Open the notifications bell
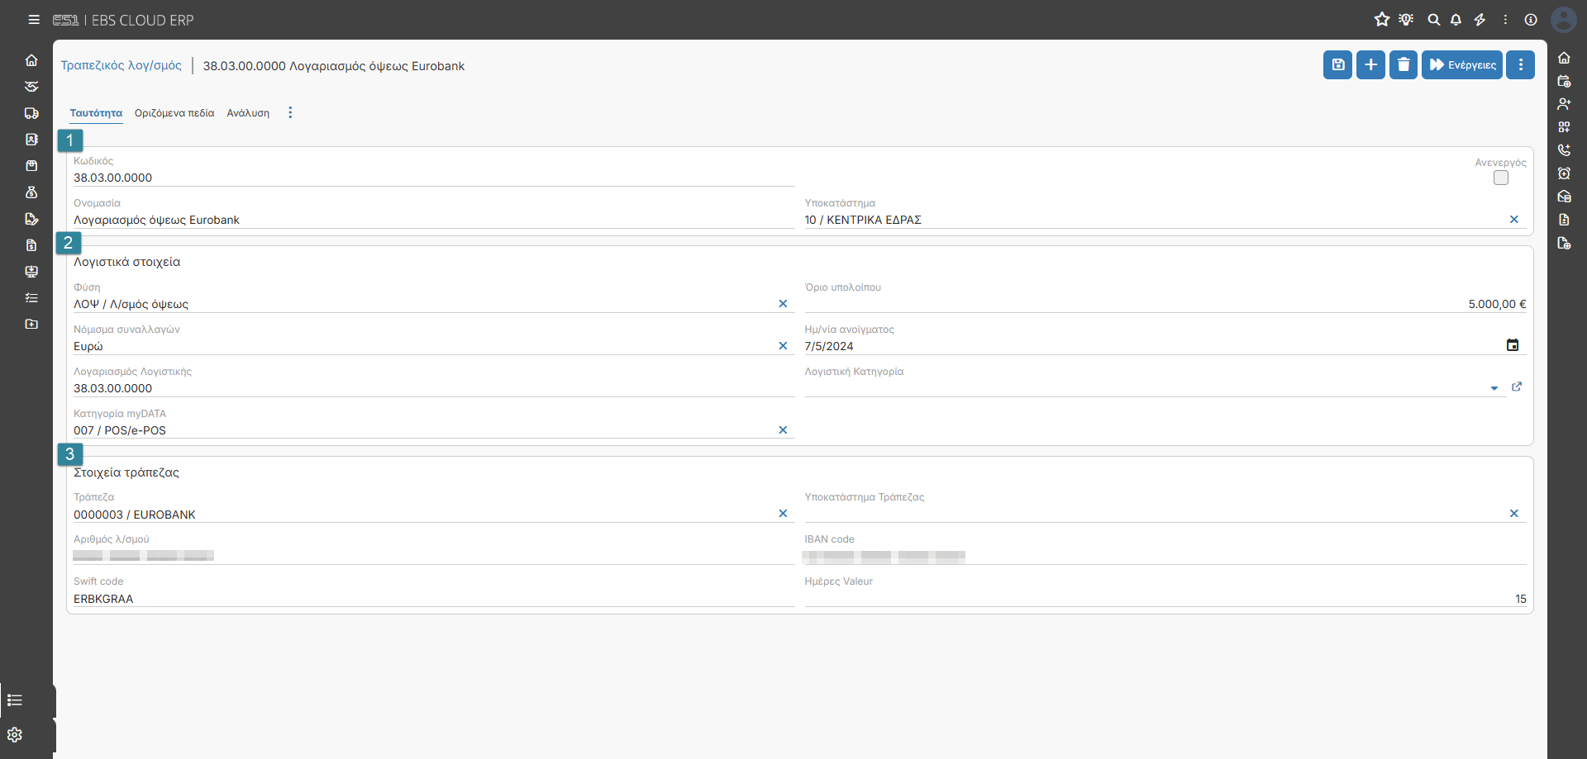The image size is (1587, 759). coord(1456,20)
